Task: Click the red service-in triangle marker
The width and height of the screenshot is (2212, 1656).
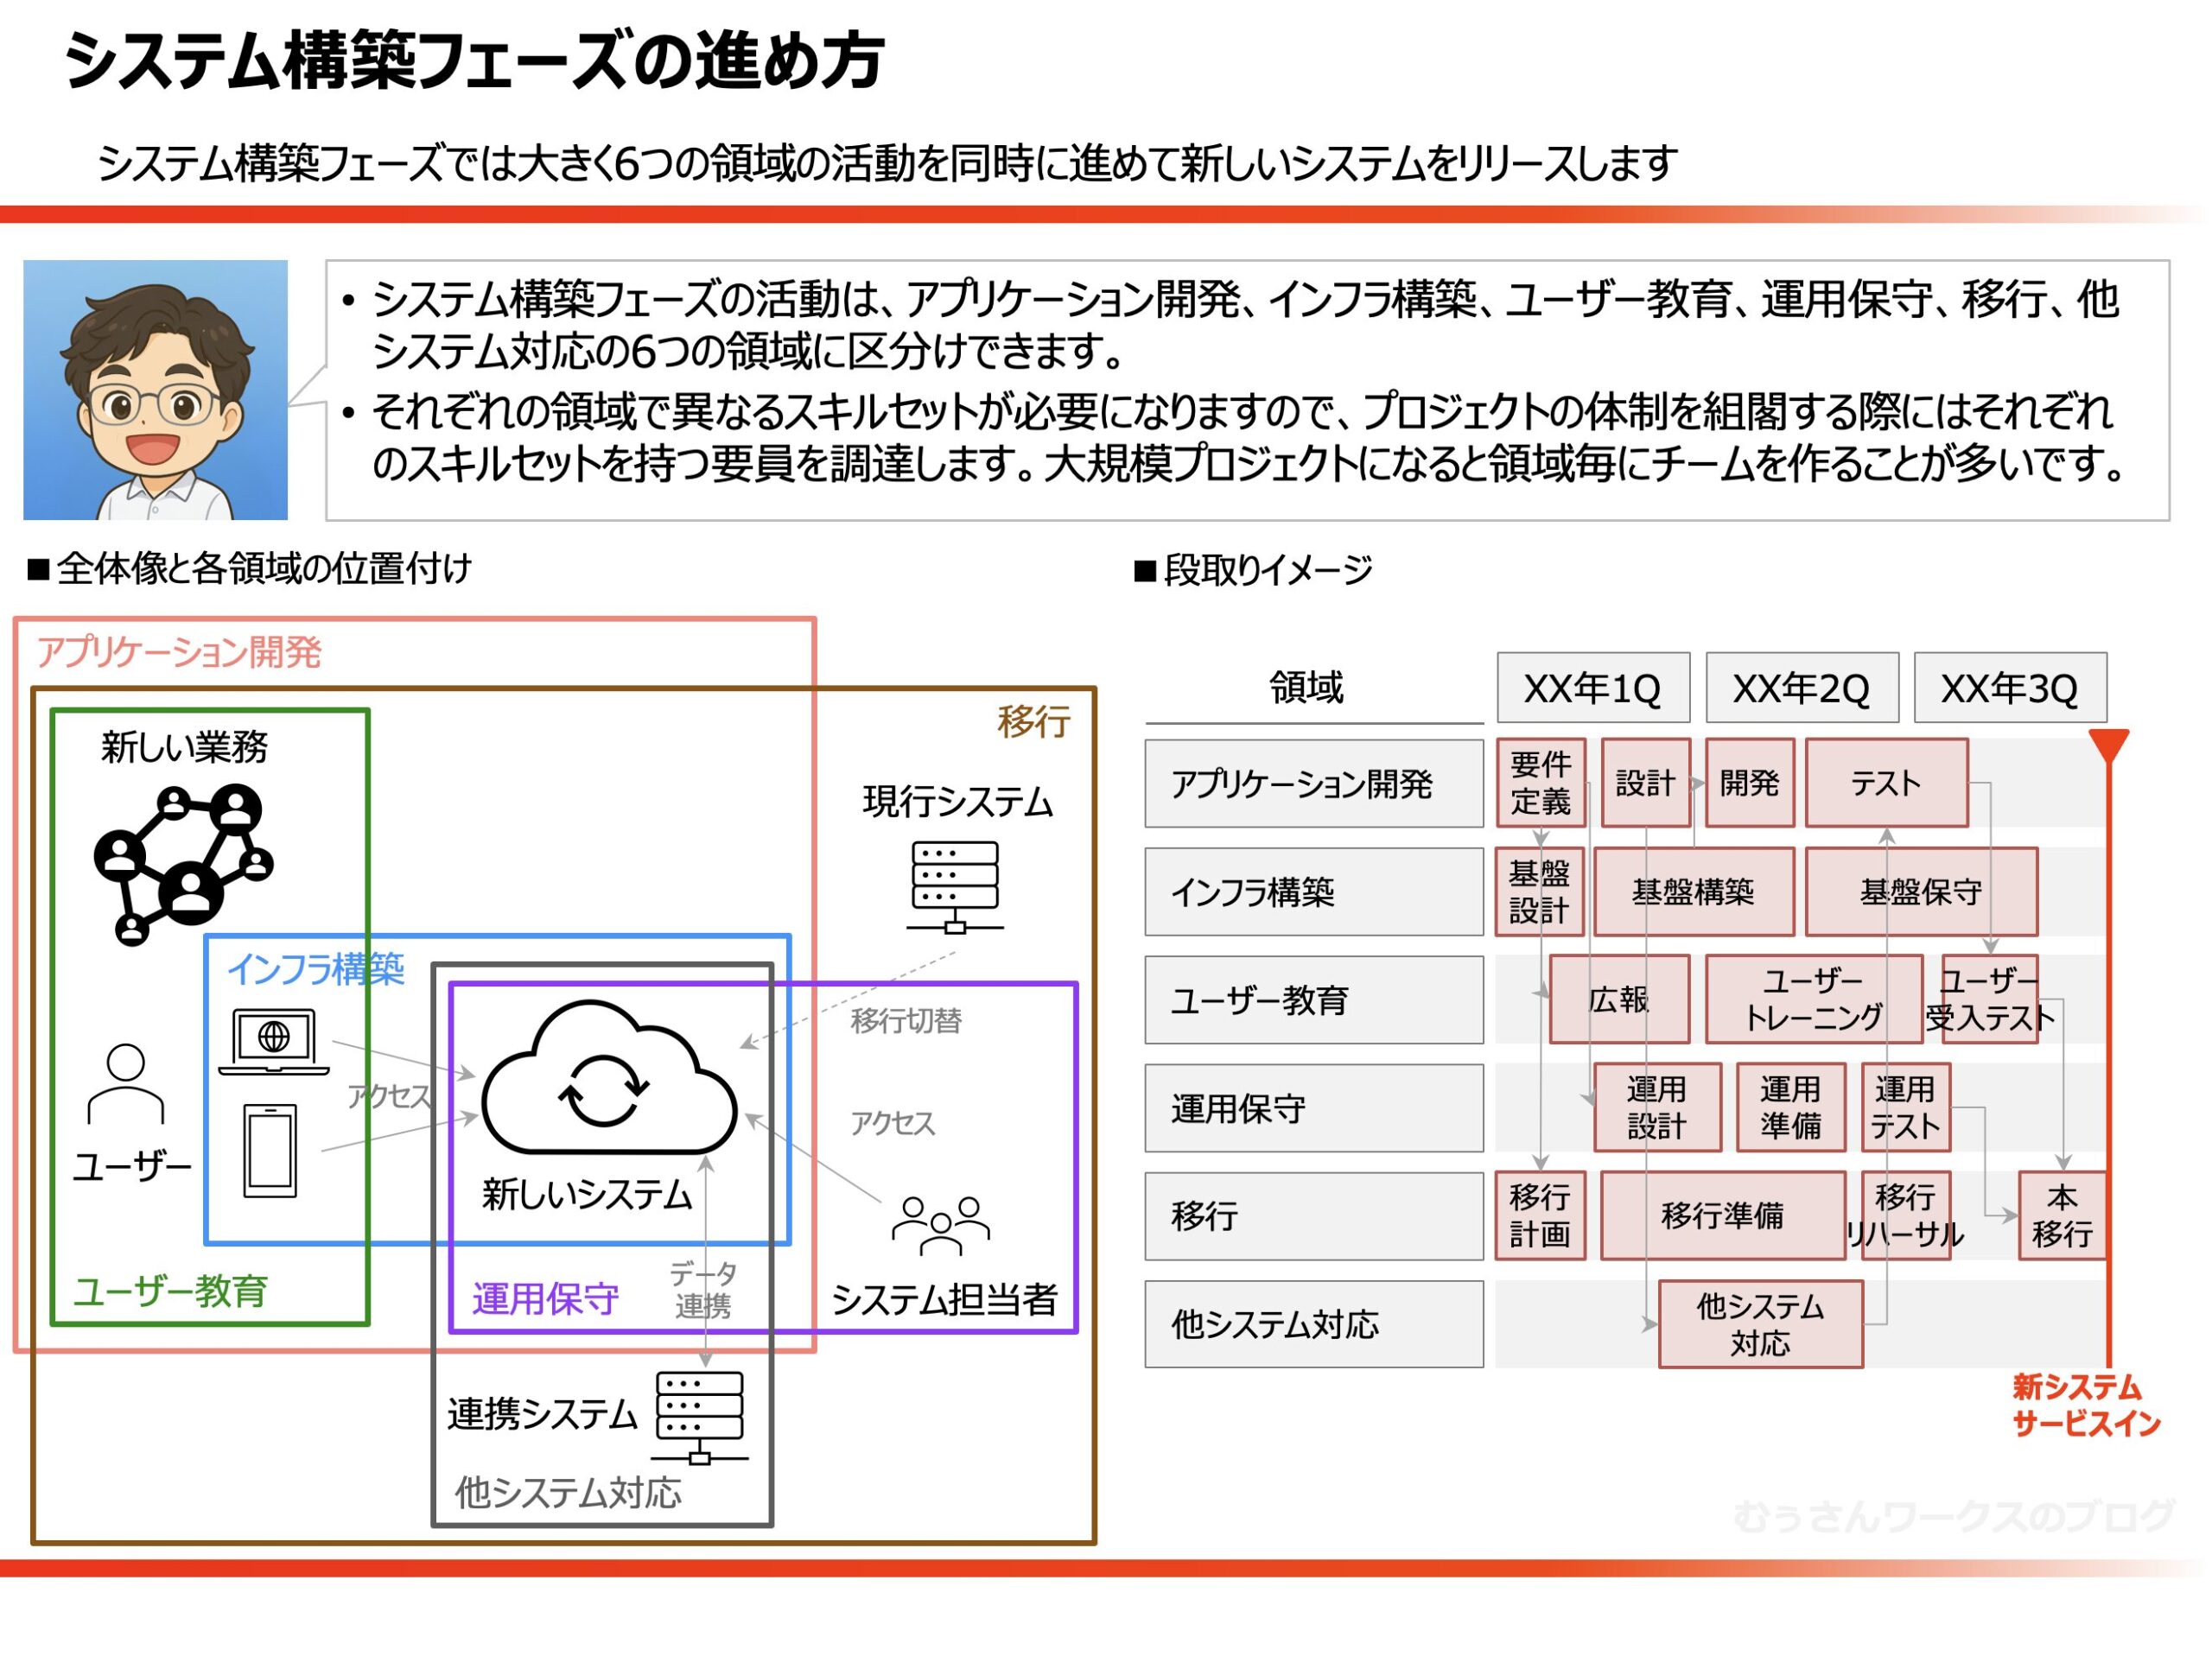Action: 2108,744
